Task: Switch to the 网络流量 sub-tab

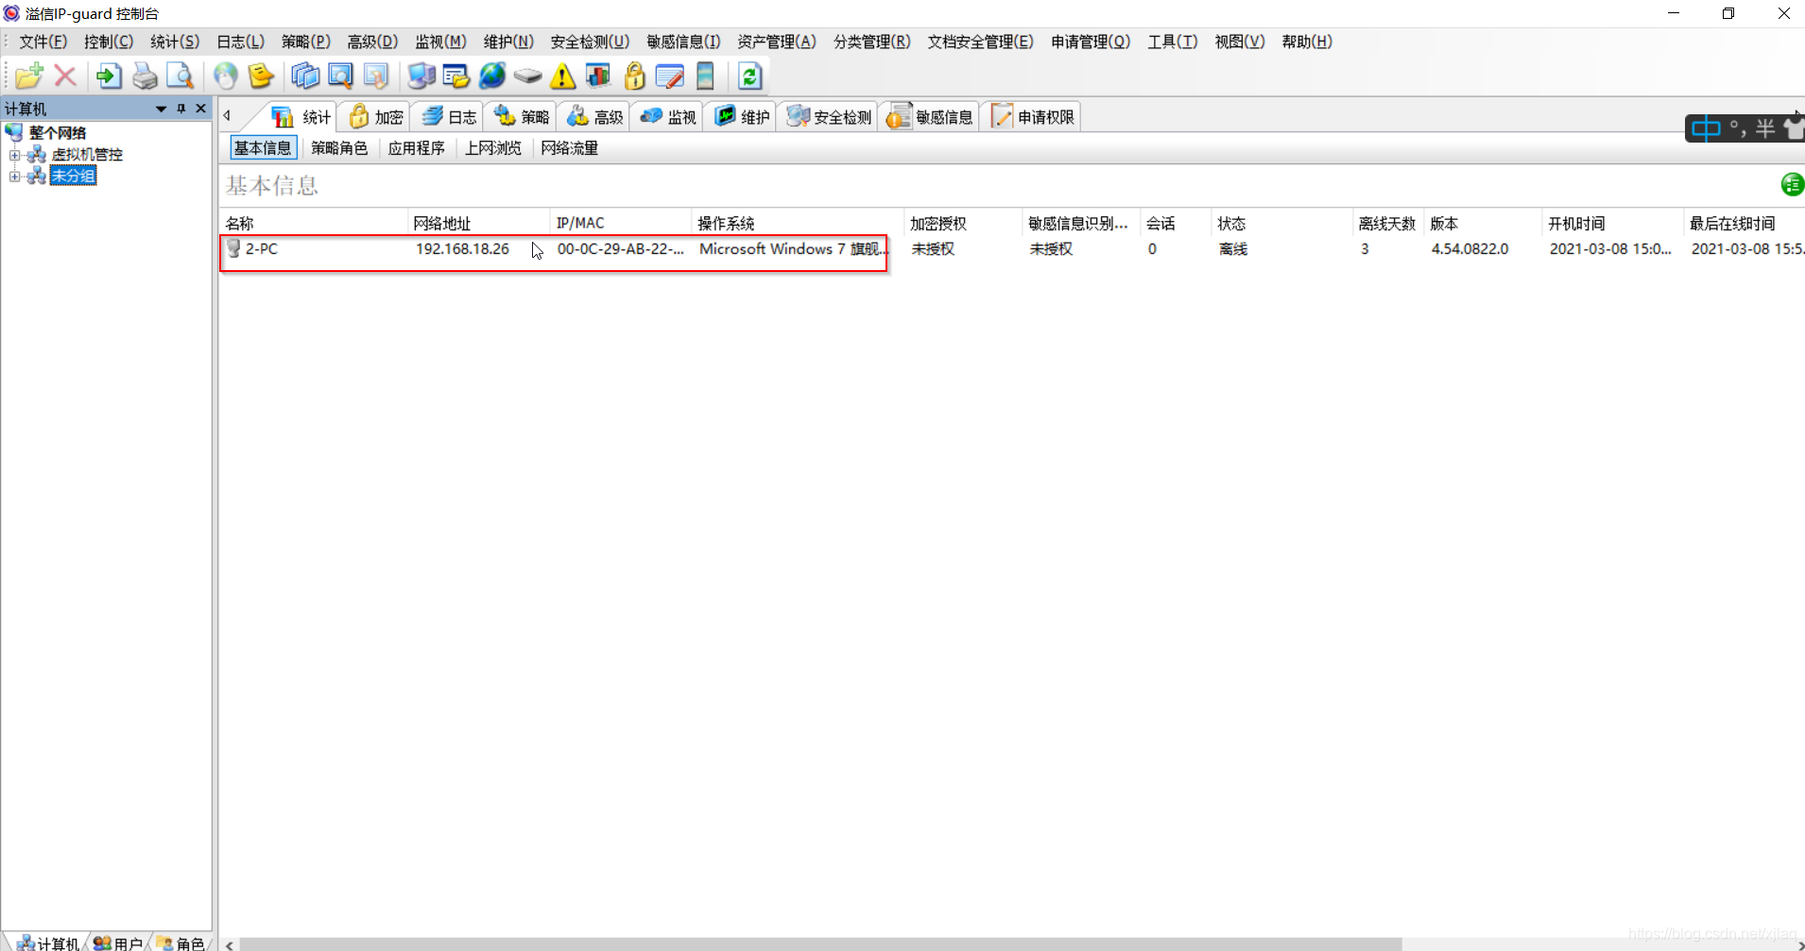Action: 569,147
